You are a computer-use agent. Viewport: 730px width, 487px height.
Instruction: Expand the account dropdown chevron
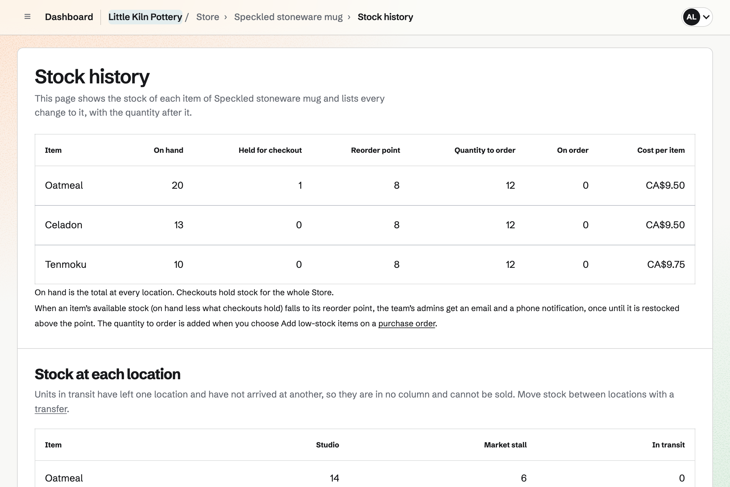click(x=706, y=17)
